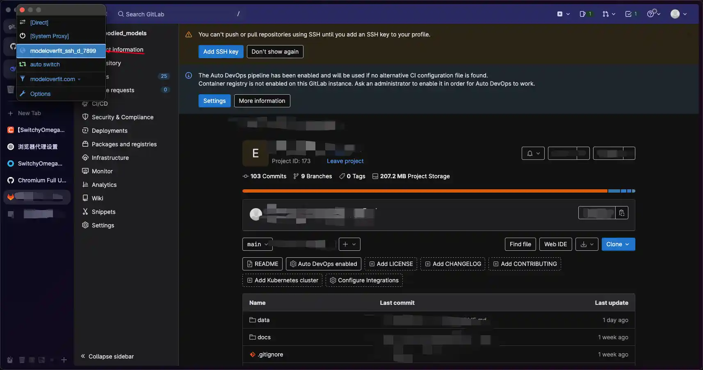703x370 pixels.
Task: Open the to-do list checkmark icon
Action: coord(631,14)
